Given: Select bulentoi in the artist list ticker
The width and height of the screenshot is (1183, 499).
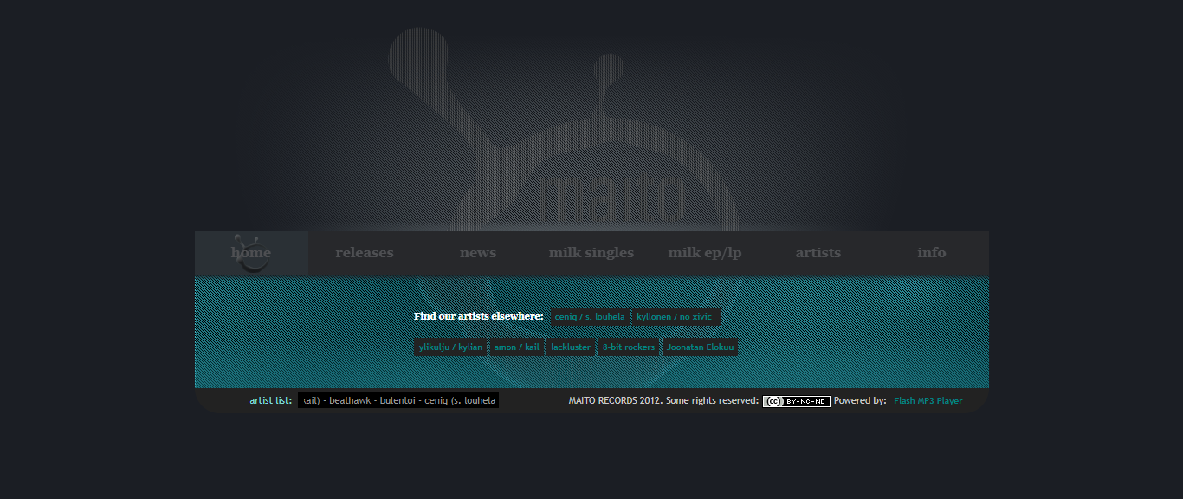Looking at the screenshot, I should click(398, 401).
